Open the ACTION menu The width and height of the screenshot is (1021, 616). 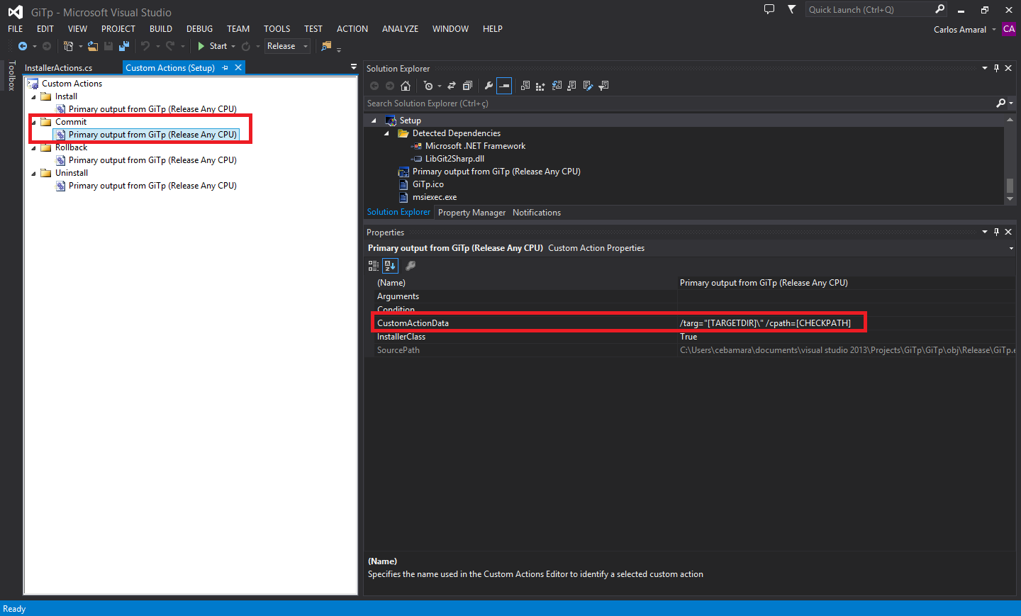pos(352,29)
